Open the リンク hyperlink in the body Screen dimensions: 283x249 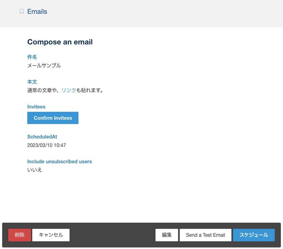(69, 90)
